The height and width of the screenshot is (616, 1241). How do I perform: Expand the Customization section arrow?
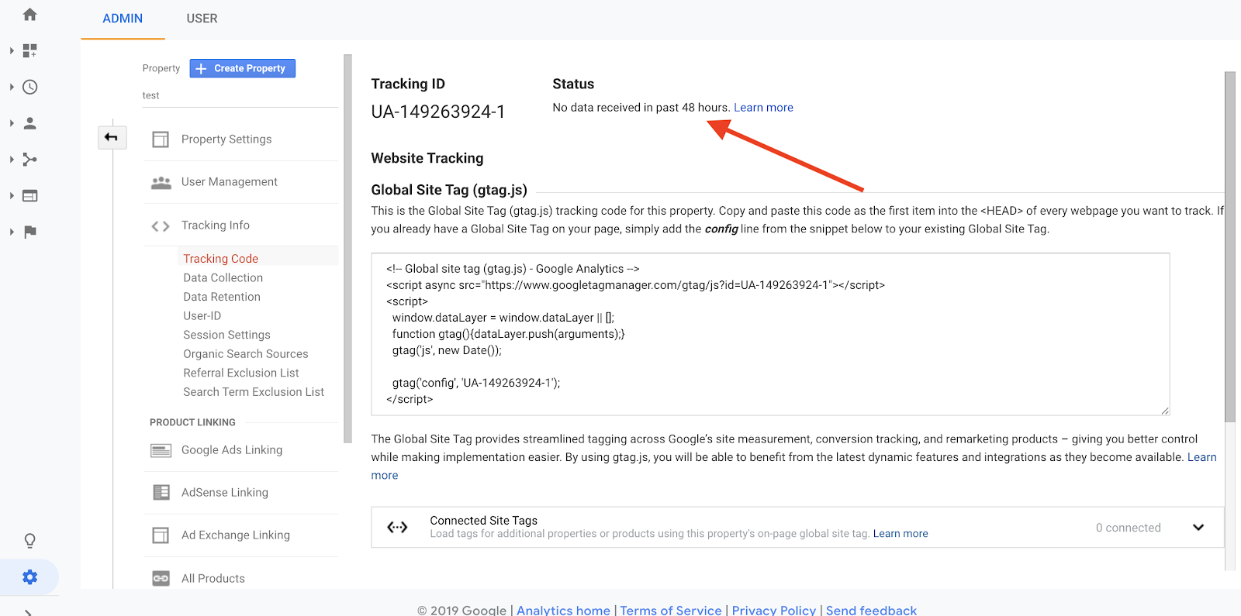coord(12,51)
